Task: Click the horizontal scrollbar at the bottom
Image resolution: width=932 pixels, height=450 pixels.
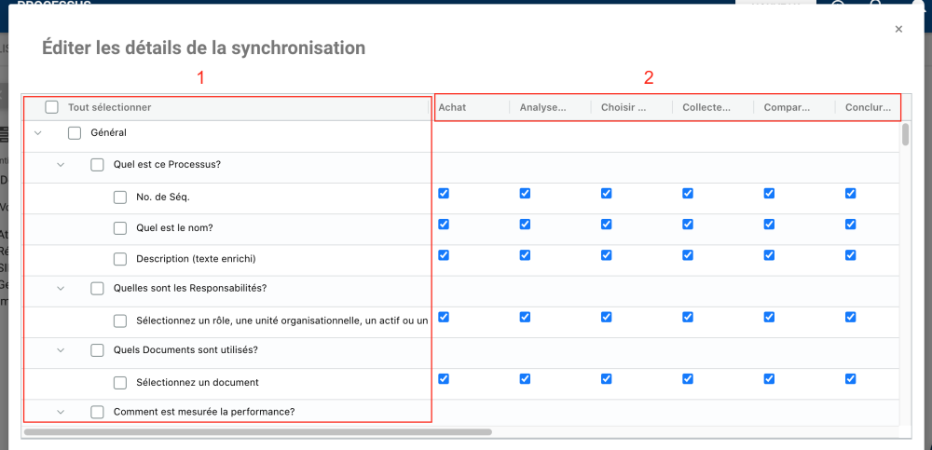Action: [x=257, y=432]
